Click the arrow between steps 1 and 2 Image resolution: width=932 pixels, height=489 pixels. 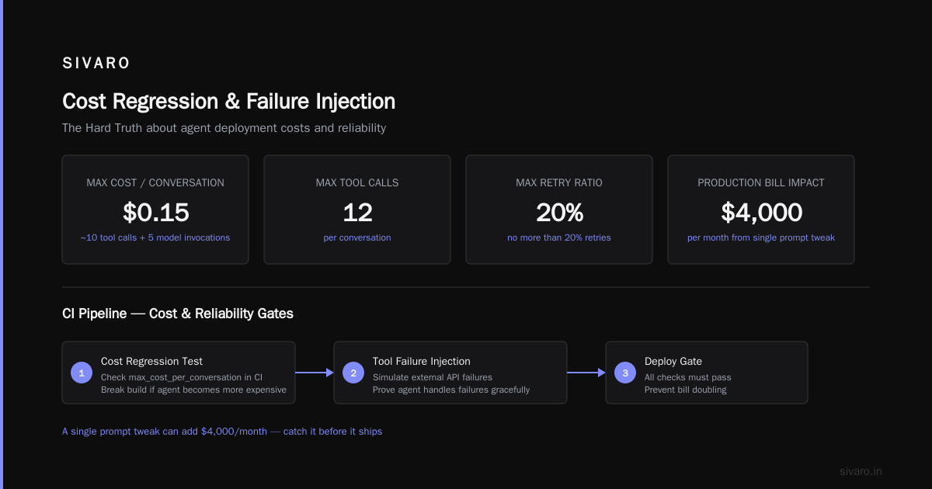tap(315, 373)
